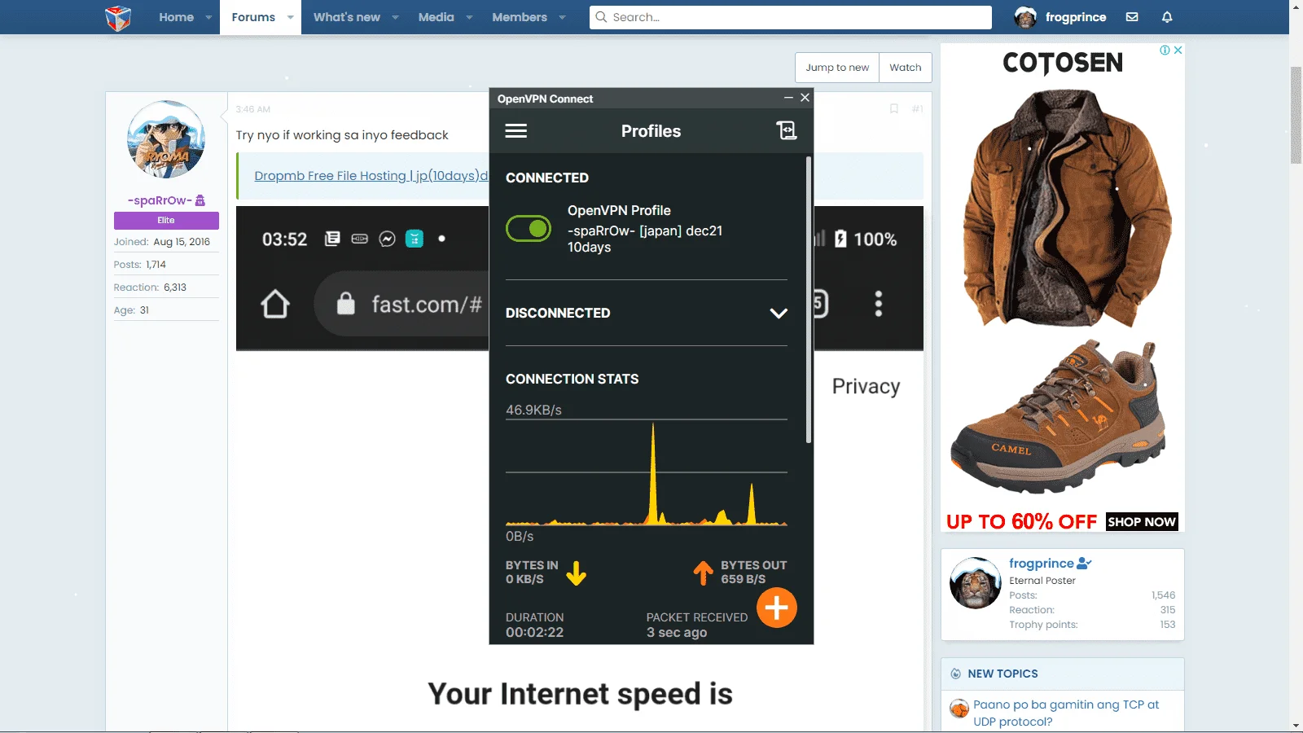
Task: Open frogprince profile link in sidebar
Action: point(1042,564)
